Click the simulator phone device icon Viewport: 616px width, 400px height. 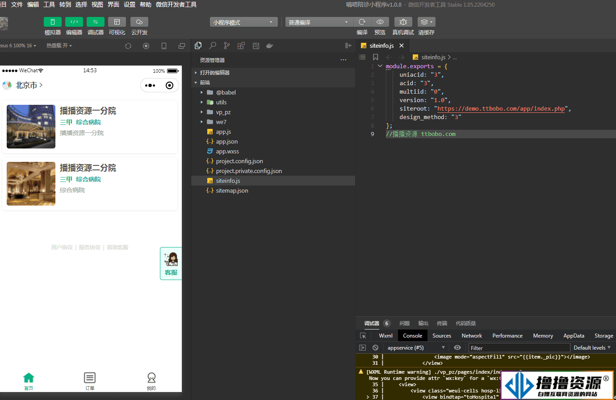pos(164,46)
